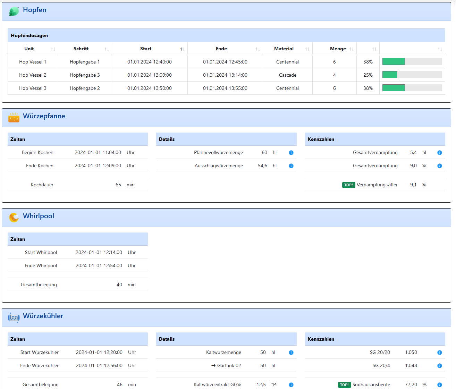Show info for Kaltwürzeextrakt GG%

291,385
